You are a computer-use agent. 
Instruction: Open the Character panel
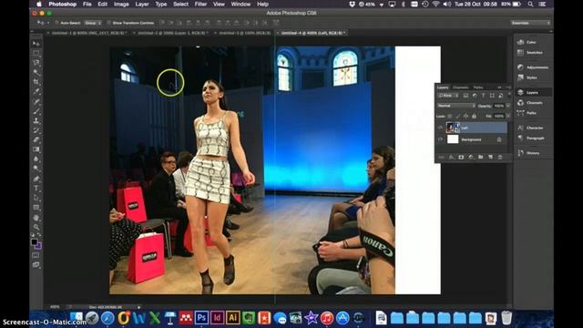tap(530, 128)
